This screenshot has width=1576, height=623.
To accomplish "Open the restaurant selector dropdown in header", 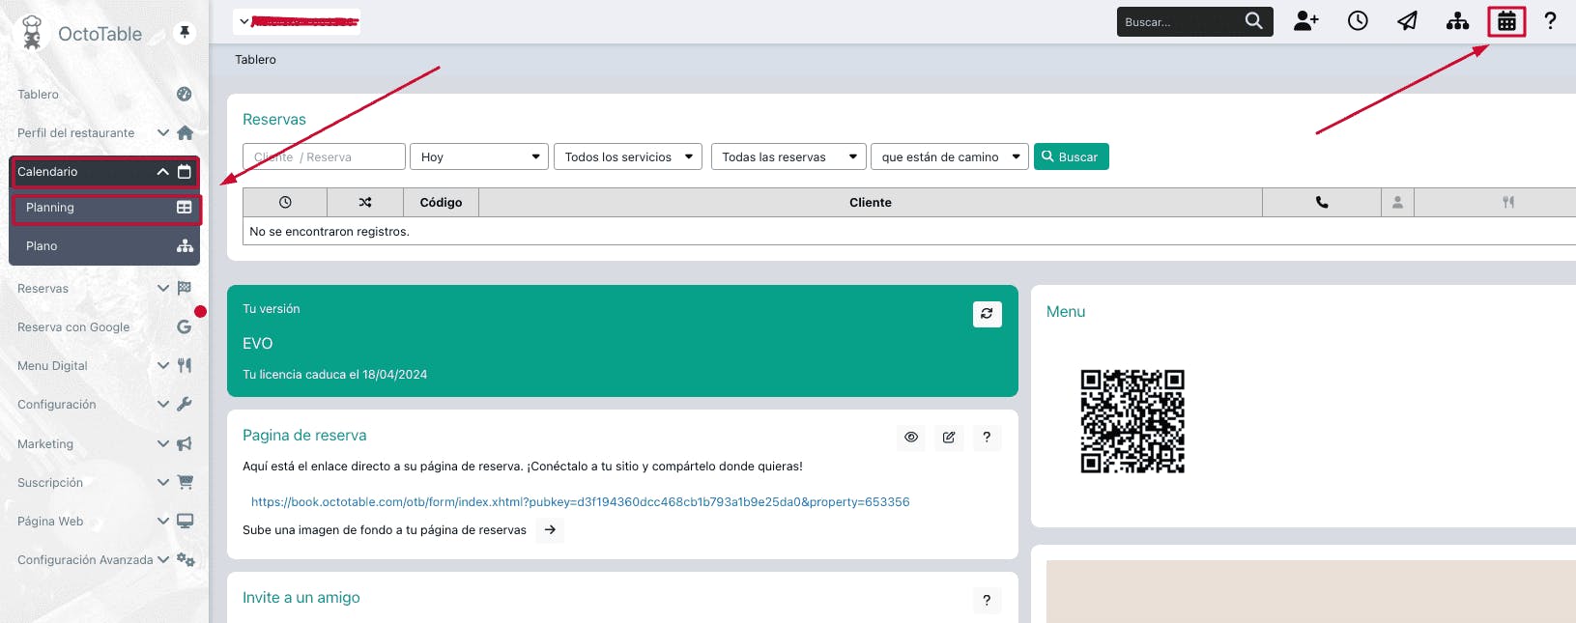I will pyautogui.click(x=297, y=21).
